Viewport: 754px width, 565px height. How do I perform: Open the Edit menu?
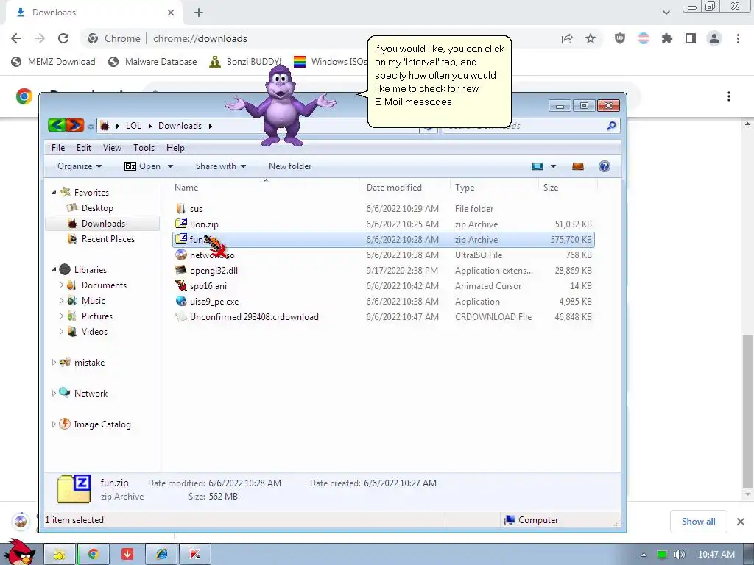pyautogui.click(x=84, y=147)
